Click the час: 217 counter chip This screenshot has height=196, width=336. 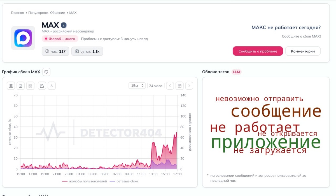pos(55,51)
